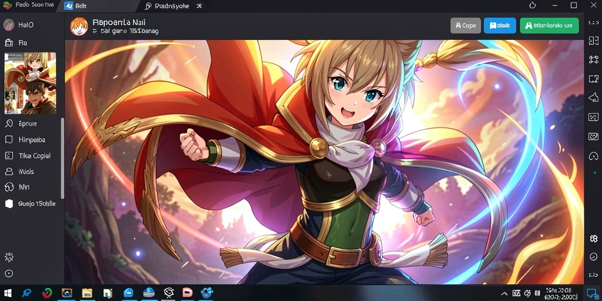Close the 'BadnSyohe' tab
Viewport: 602px width, 301px height.
(x=199, y=6)
